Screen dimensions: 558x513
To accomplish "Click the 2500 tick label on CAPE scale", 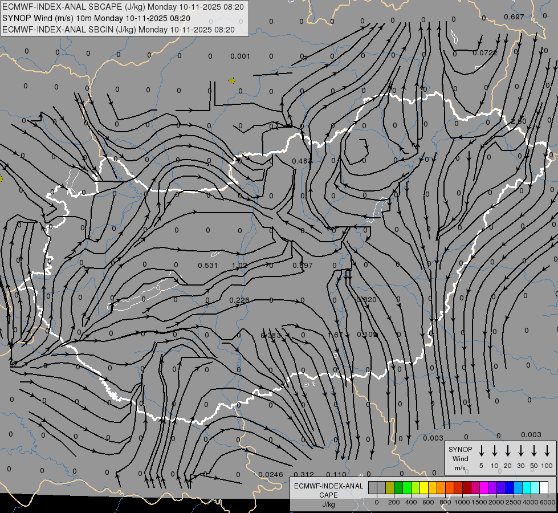I will (514, 502).
